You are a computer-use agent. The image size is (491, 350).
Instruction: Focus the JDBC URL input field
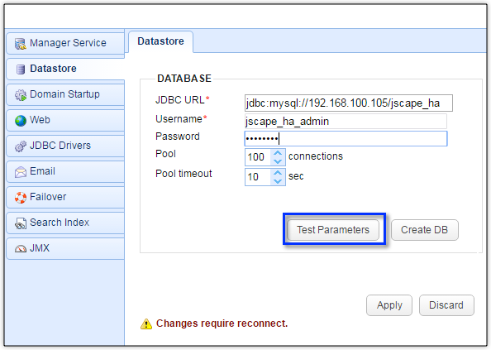pyautogui.click(x=349, y=103)
